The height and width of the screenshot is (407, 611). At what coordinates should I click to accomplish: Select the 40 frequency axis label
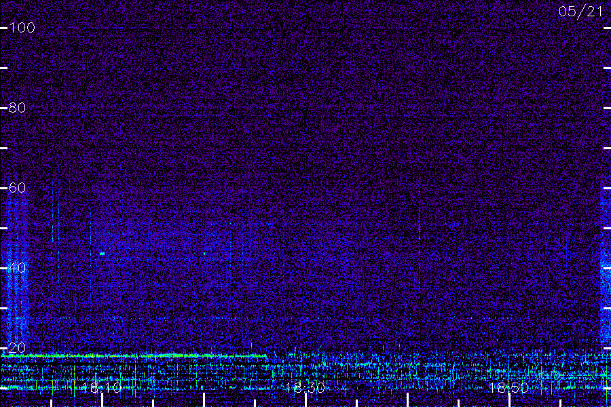17,267
